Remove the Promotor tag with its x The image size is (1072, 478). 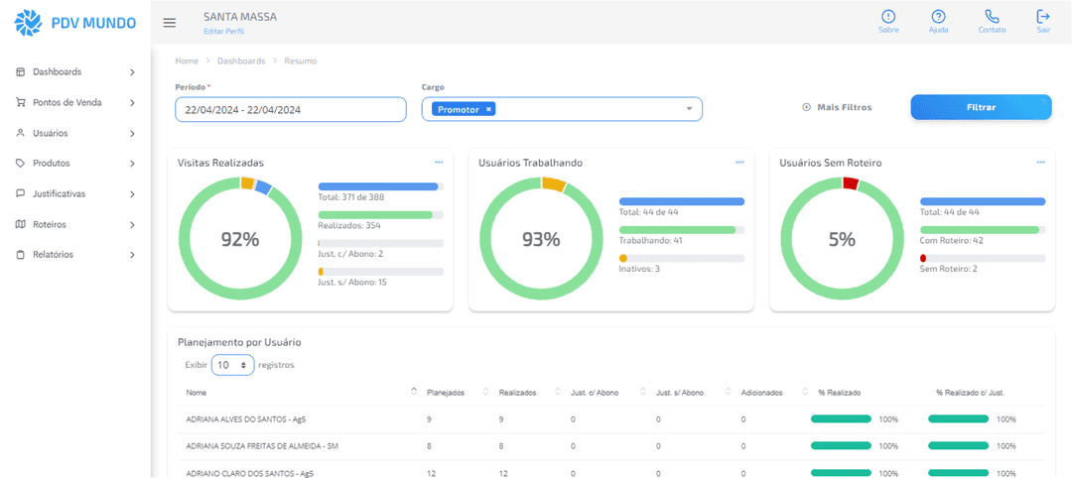tap(488, 109)
